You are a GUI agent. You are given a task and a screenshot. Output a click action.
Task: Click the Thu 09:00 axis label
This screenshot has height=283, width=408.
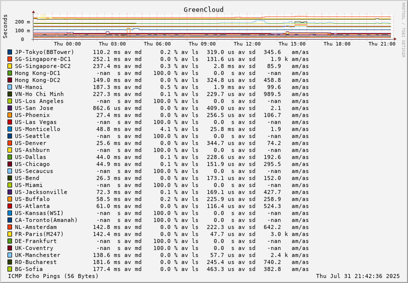click(202, 44)
